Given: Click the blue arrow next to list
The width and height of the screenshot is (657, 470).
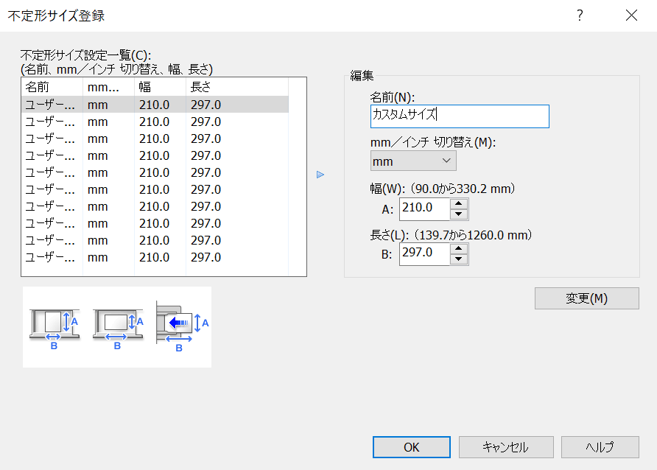Looking at the screenshot, I should [x=320, y=175].
